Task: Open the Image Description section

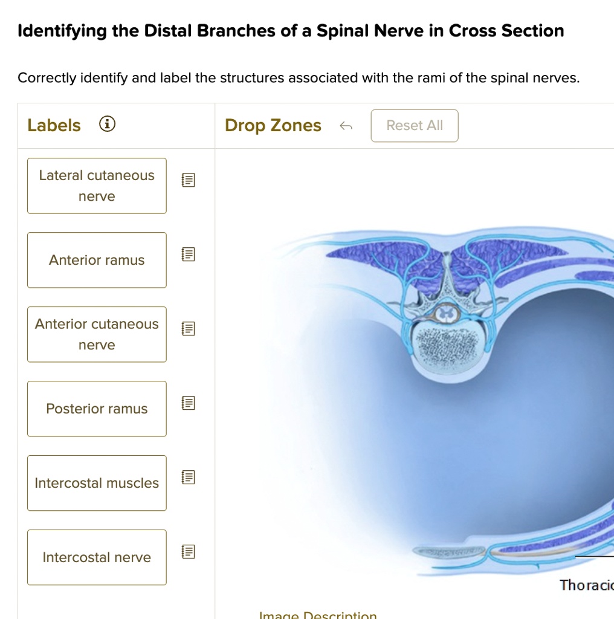Action: click(318, 614)
